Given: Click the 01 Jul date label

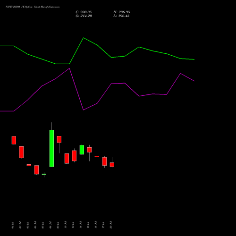Looking at the screenshot, I should 13,225.
